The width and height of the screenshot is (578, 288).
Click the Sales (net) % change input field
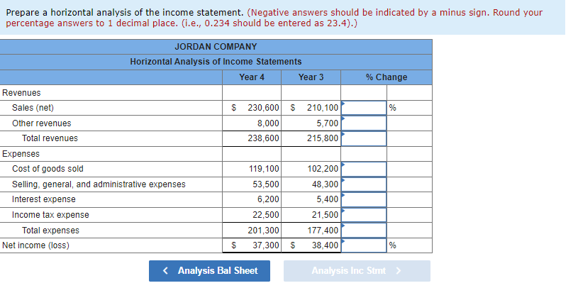[x=364, y=108]
